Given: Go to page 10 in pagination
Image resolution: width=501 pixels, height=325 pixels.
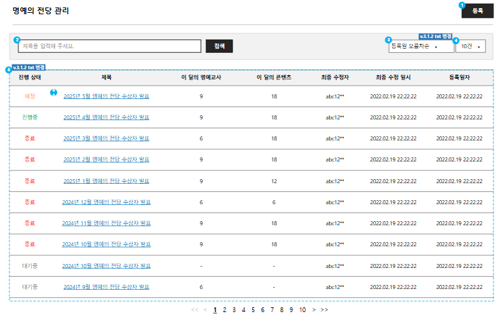Looking at the screenshot, I should click(303, 310).
